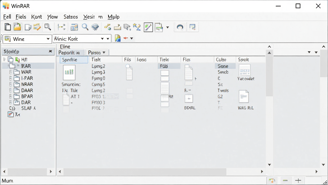Click the blank new page toolbar icon

(x=8, y=27)
